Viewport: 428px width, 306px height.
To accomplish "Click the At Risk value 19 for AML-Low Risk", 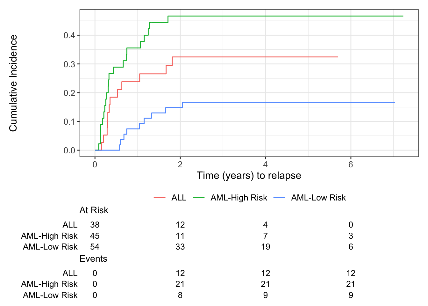I will point(265,247).
